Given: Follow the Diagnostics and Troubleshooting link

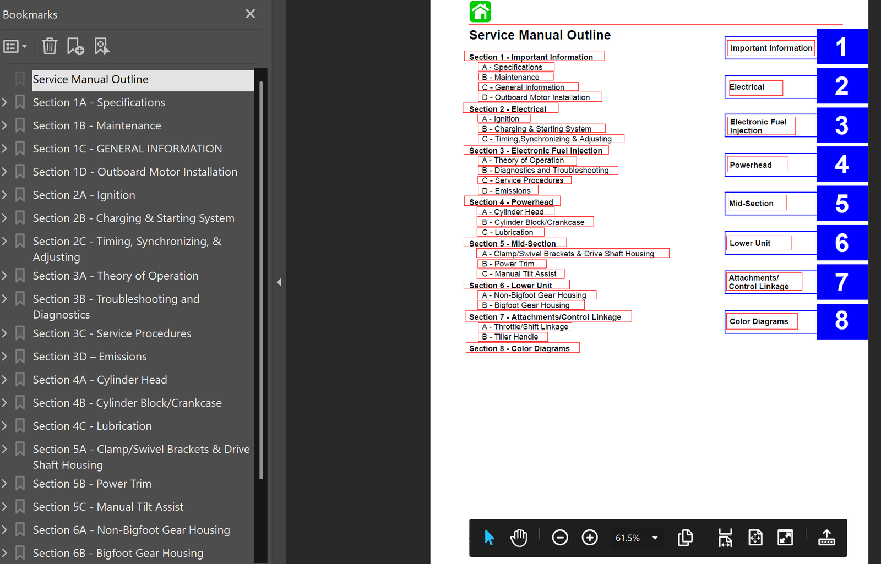Looking at the screenshot, I should pos(547,171).
